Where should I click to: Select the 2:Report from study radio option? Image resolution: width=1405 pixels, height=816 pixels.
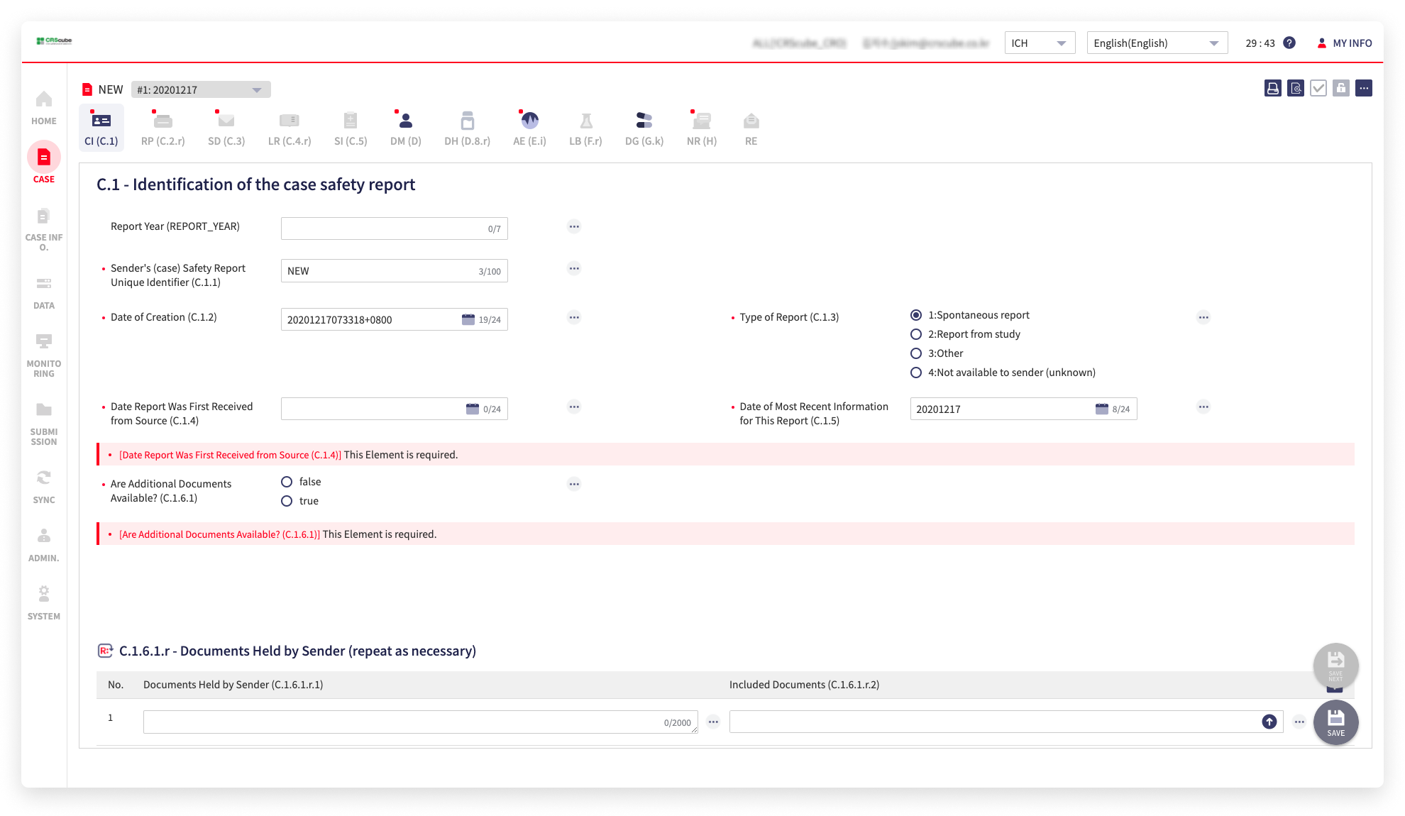(916, 334)
